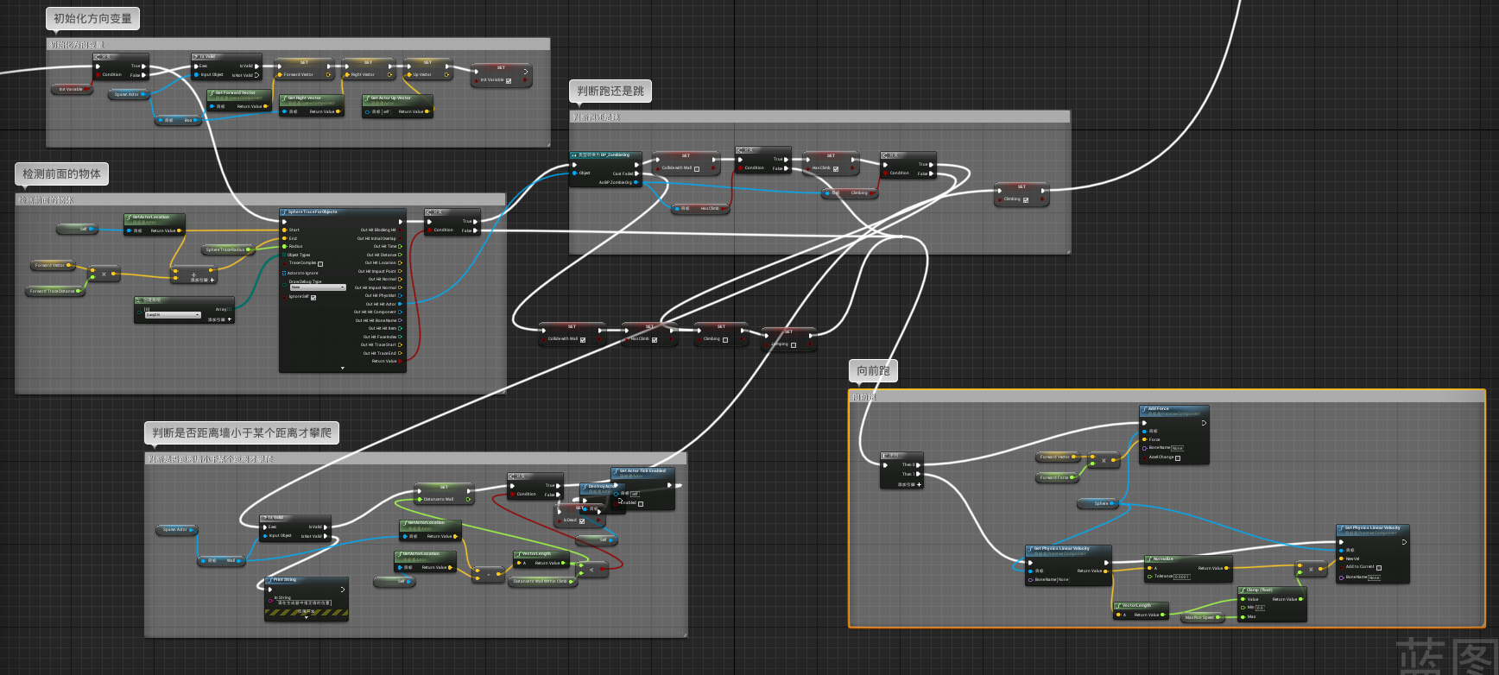Select the Max Run Speed variable node
1499x675 pixels.
pyautogui.click(x=1202, y=617)
